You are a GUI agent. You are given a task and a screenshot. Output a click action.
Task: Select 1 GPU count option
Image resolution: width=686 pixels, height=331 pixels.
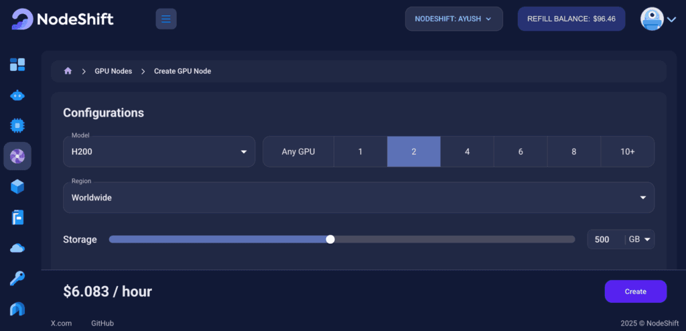point(360,152)
